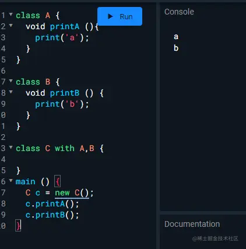Screen dimensions: 246x249
Task: Click the 'main ()' declaration
Action: (x=33, y=182)
